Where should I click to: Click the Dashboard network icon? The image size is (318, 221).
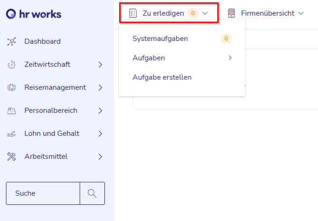pos(12,41)
